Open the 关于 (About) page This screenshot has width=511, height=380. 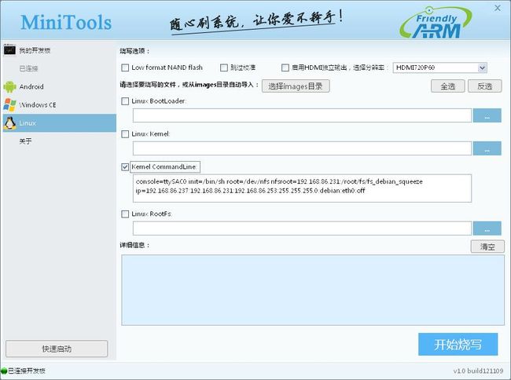tap(59, 141)
